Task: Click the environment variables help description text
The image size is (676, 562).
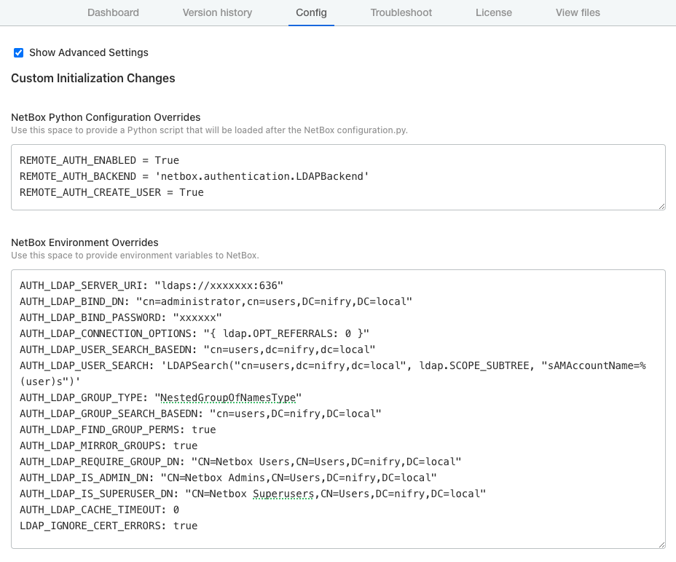Action: point(135,255)
